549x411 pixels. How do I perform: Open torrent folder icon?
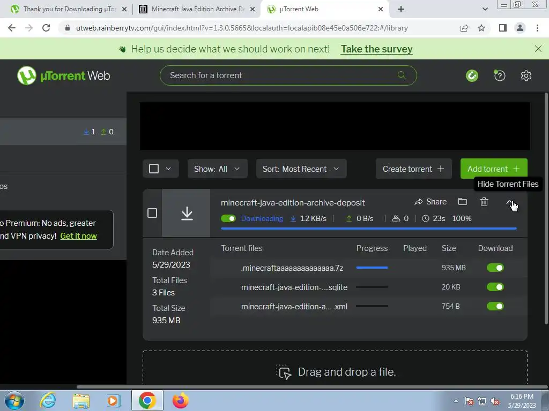click(463, 202)
